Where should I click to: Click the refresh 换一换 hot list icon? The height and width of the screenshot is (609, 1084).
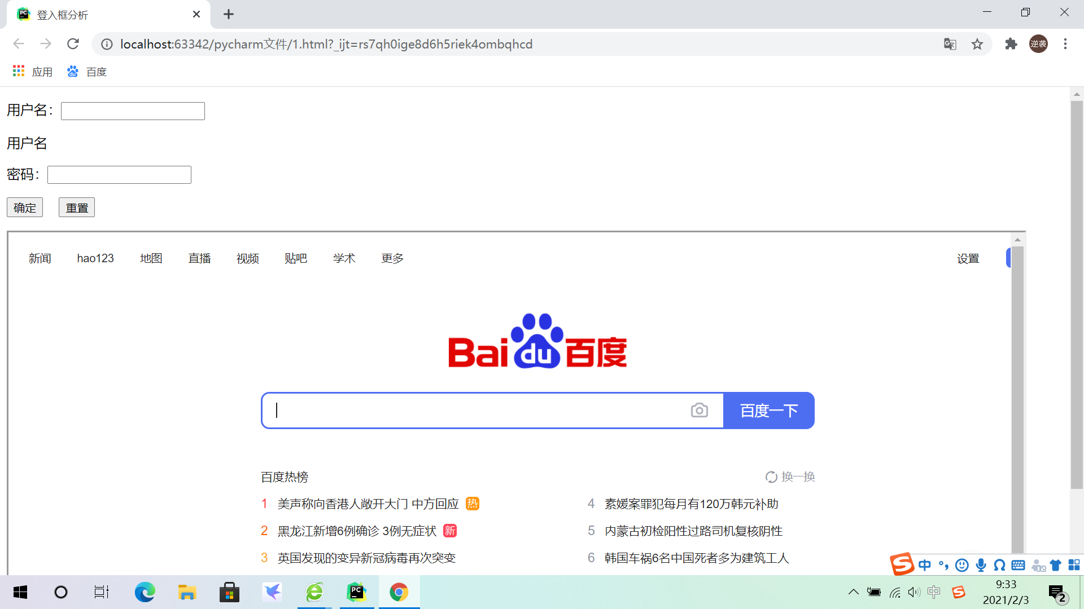click(771, 477)
